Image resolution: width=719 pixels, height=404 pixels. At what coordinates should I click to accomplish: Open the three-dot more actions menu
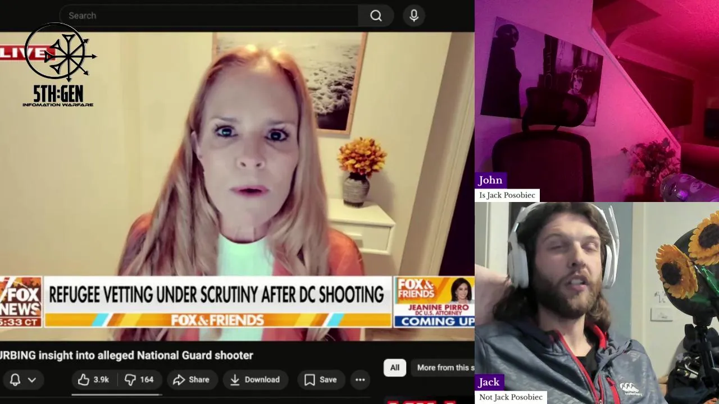pyautogui.click(x=360, y=380)
